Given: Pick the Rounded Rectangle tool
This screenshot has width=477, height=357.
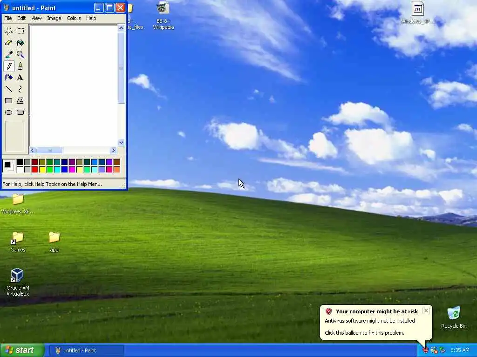Looking at the screenshot, I should [x=20, y=112].
